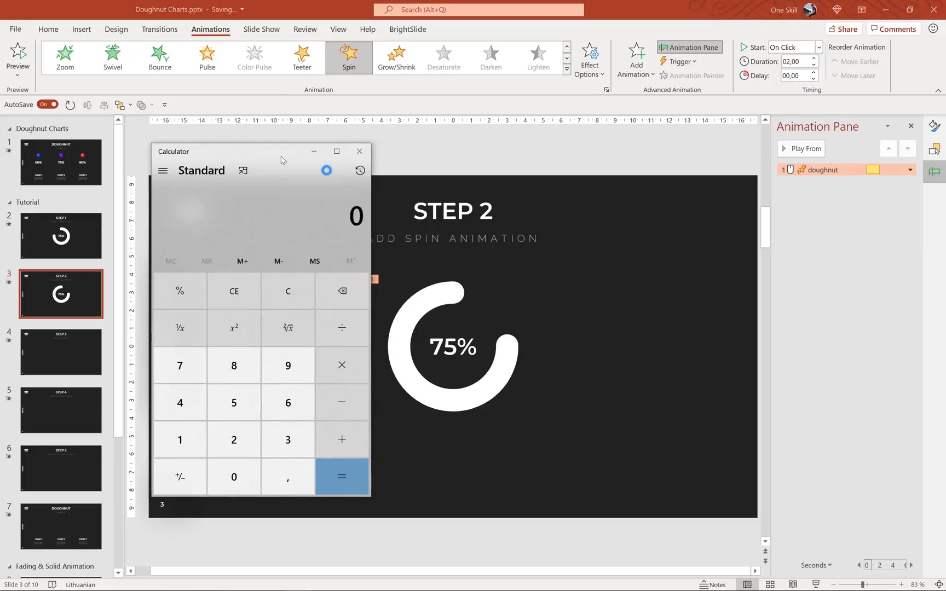Activate the Animation Painter
This screenshot has height=591, width=946.
(692, 76)
